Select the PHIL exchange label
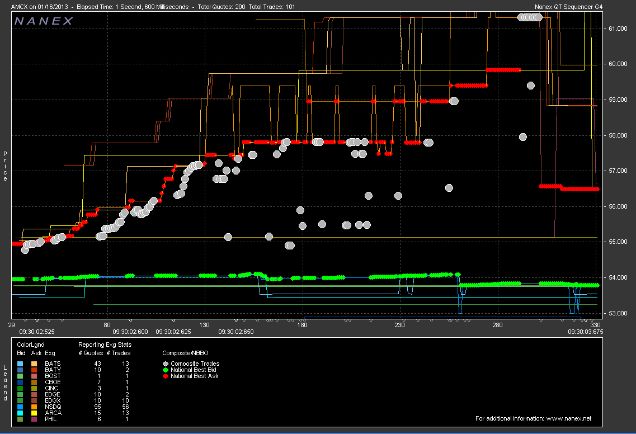The height and width of the screenshot is (434, 636). (51, 419)
